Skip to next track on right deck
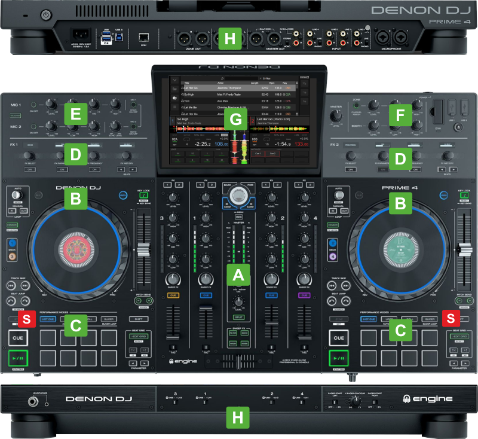 point(346,285)
